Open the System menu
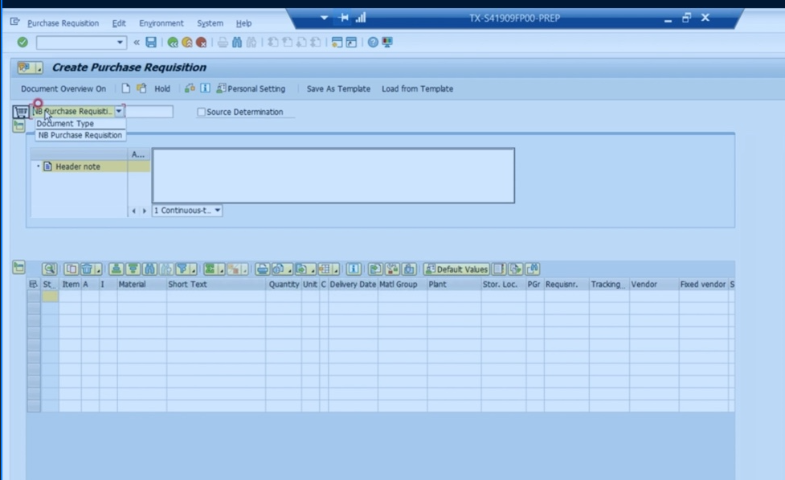This screenshot has width=785, height=480. coord(210,23)
